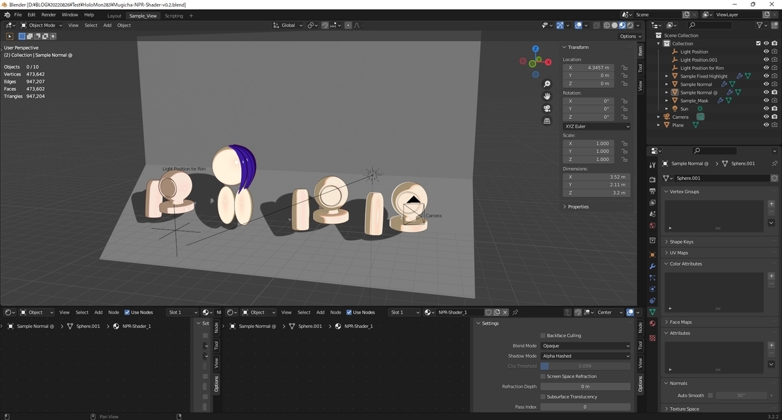The image size is (782, 420).
Task: Toggle the camera view icon in viewport
Action: 547,108
